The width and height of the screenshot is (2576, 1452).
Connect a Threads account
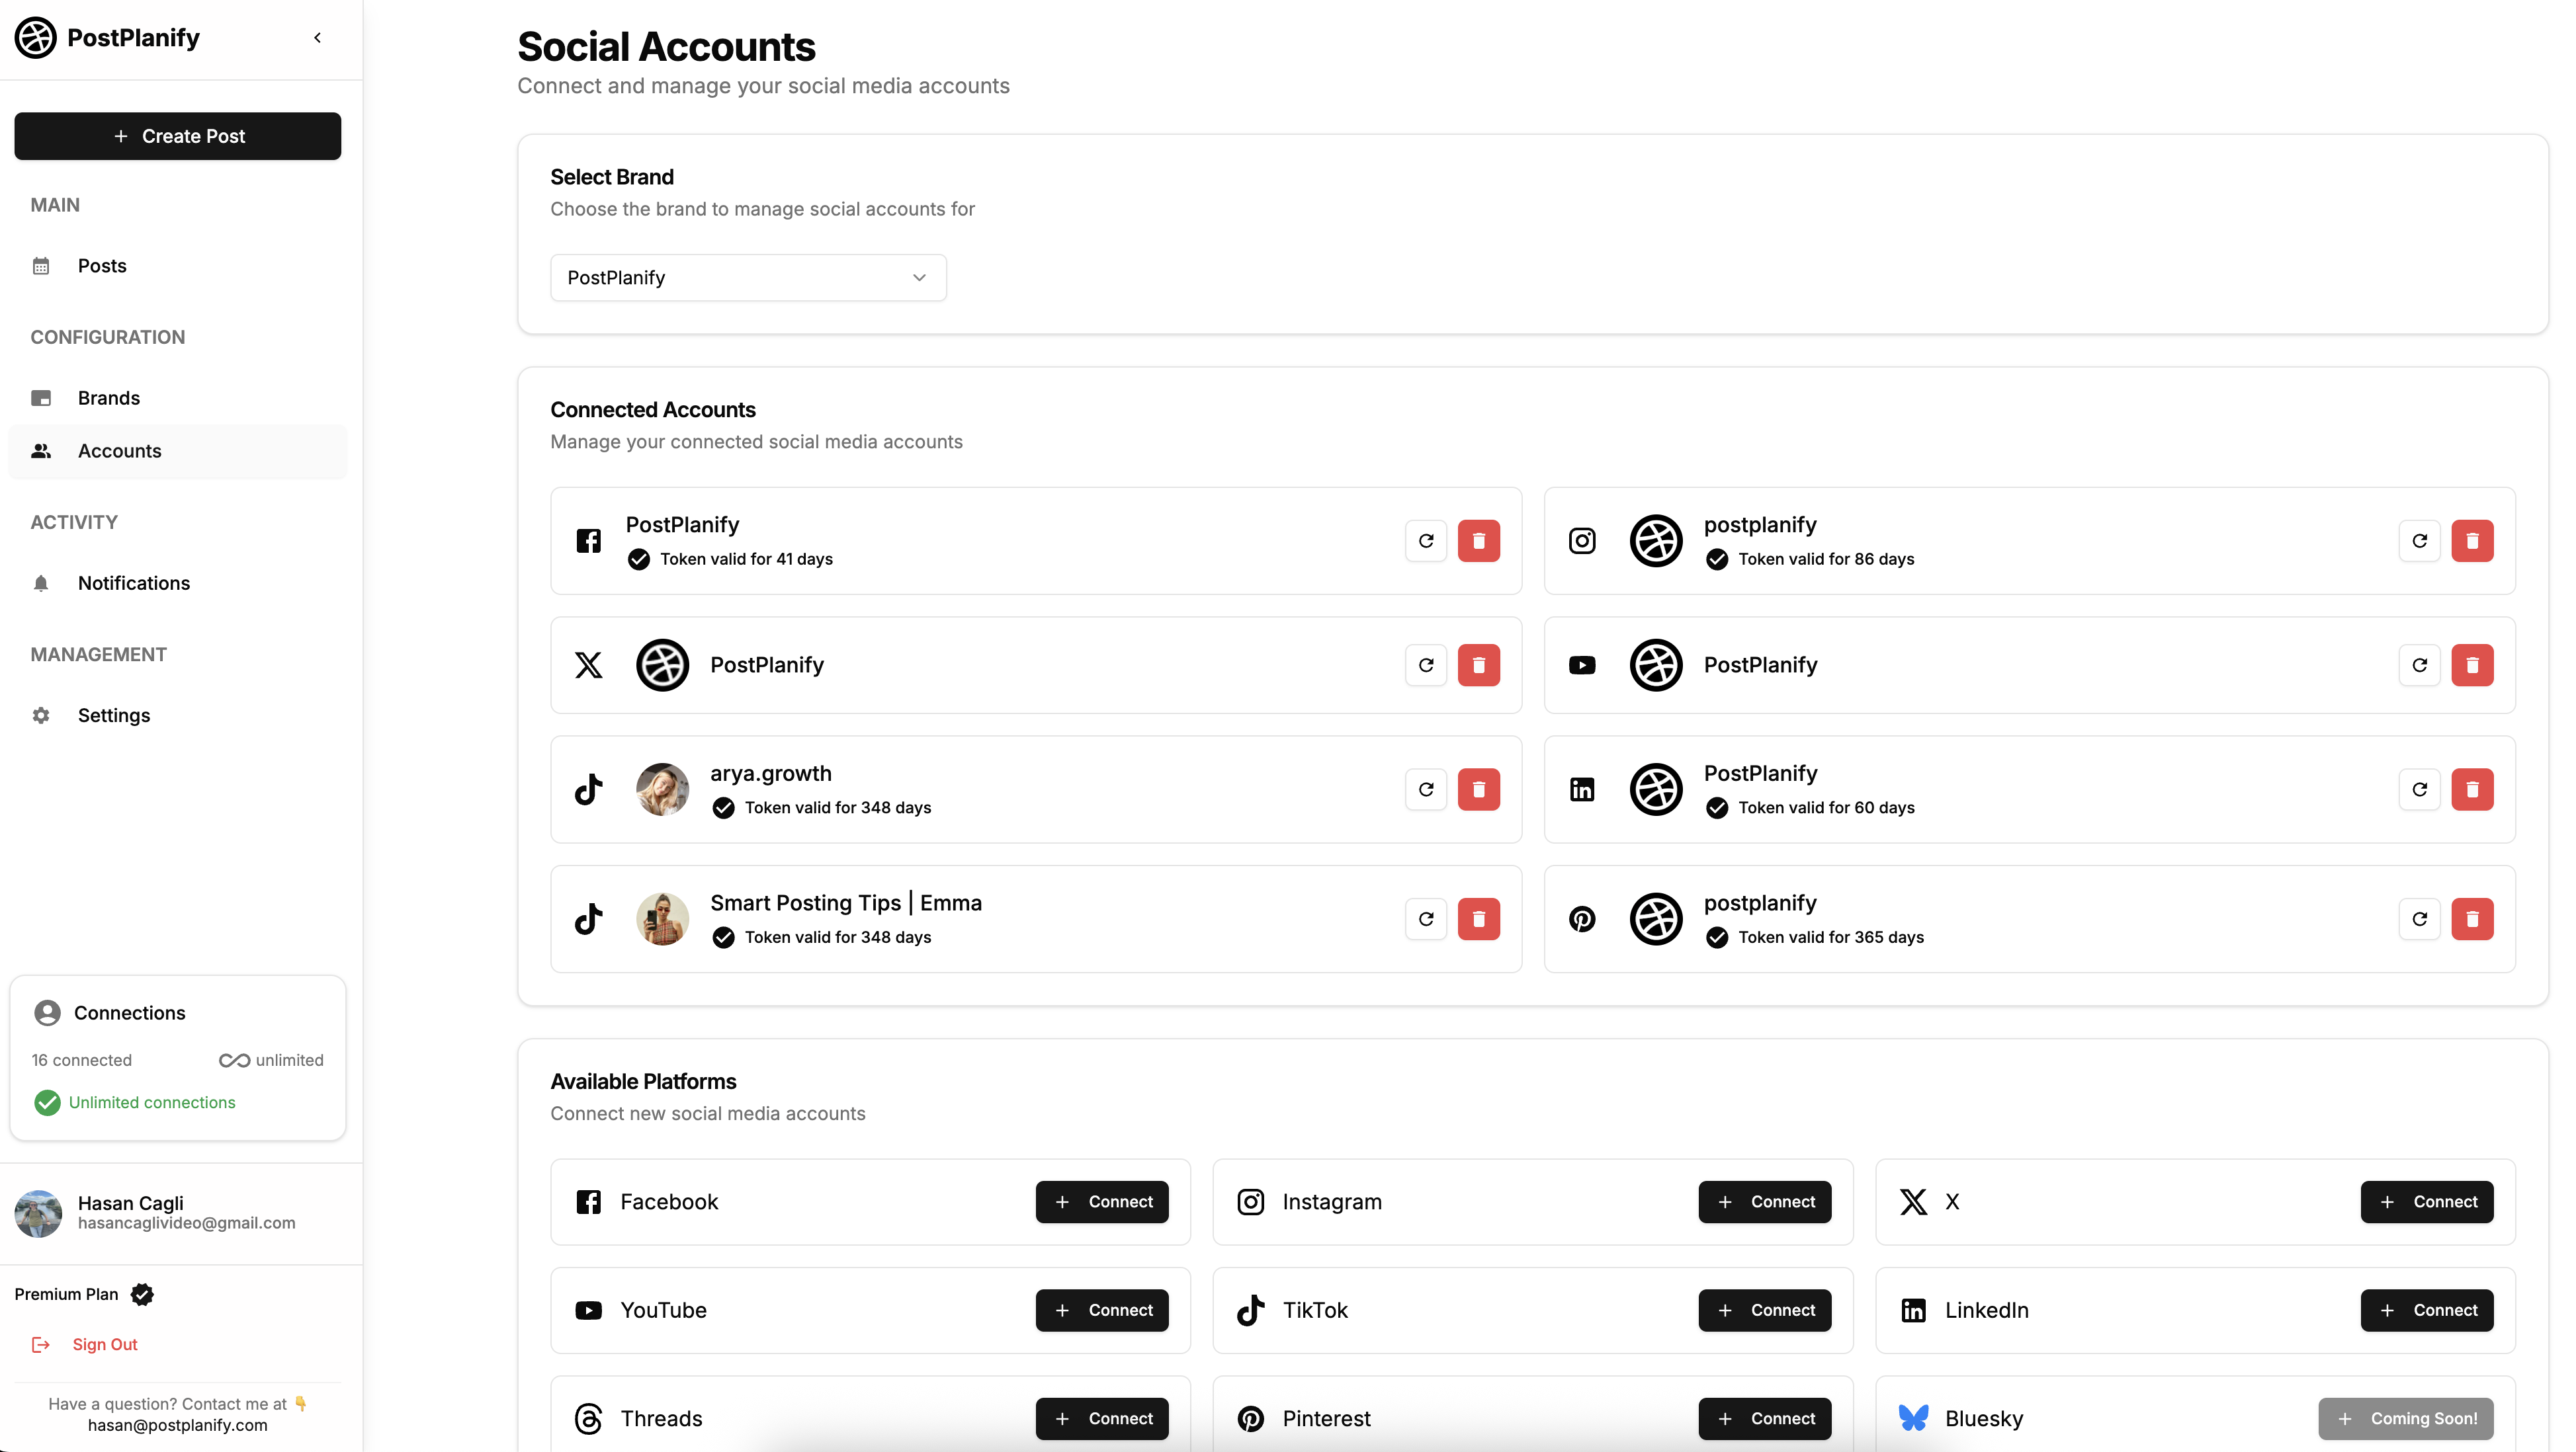click(1102, 1419)
